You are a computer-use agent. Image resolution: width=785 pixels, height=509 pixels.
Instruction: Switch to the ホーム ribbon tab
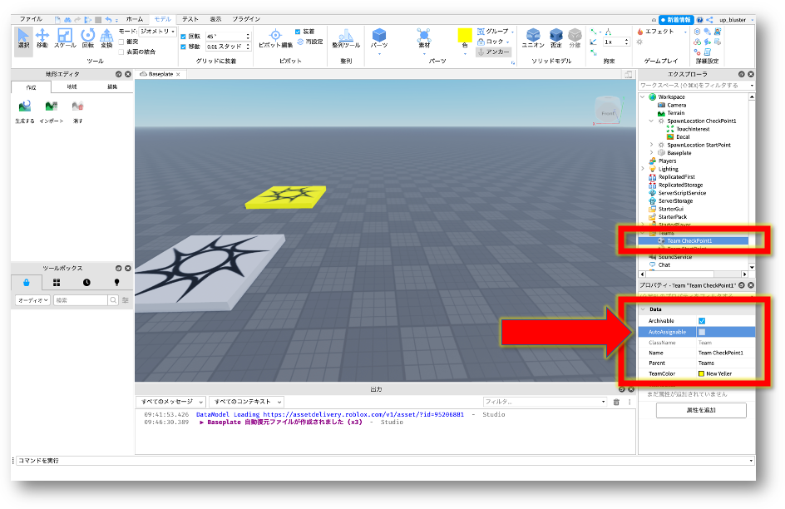tap(134, 19)
